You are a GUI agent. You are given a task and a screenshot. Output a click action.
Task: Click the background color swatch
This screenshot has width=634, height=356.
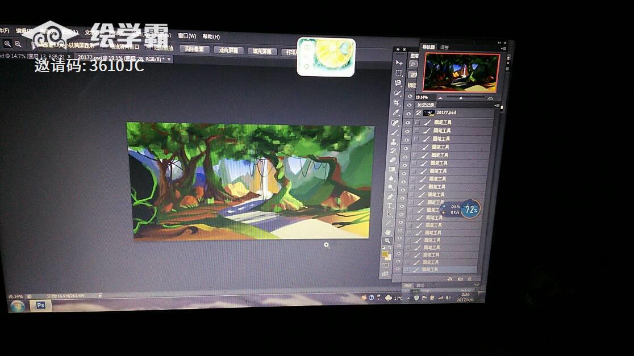pyautogui.click(x=388, y=257)
